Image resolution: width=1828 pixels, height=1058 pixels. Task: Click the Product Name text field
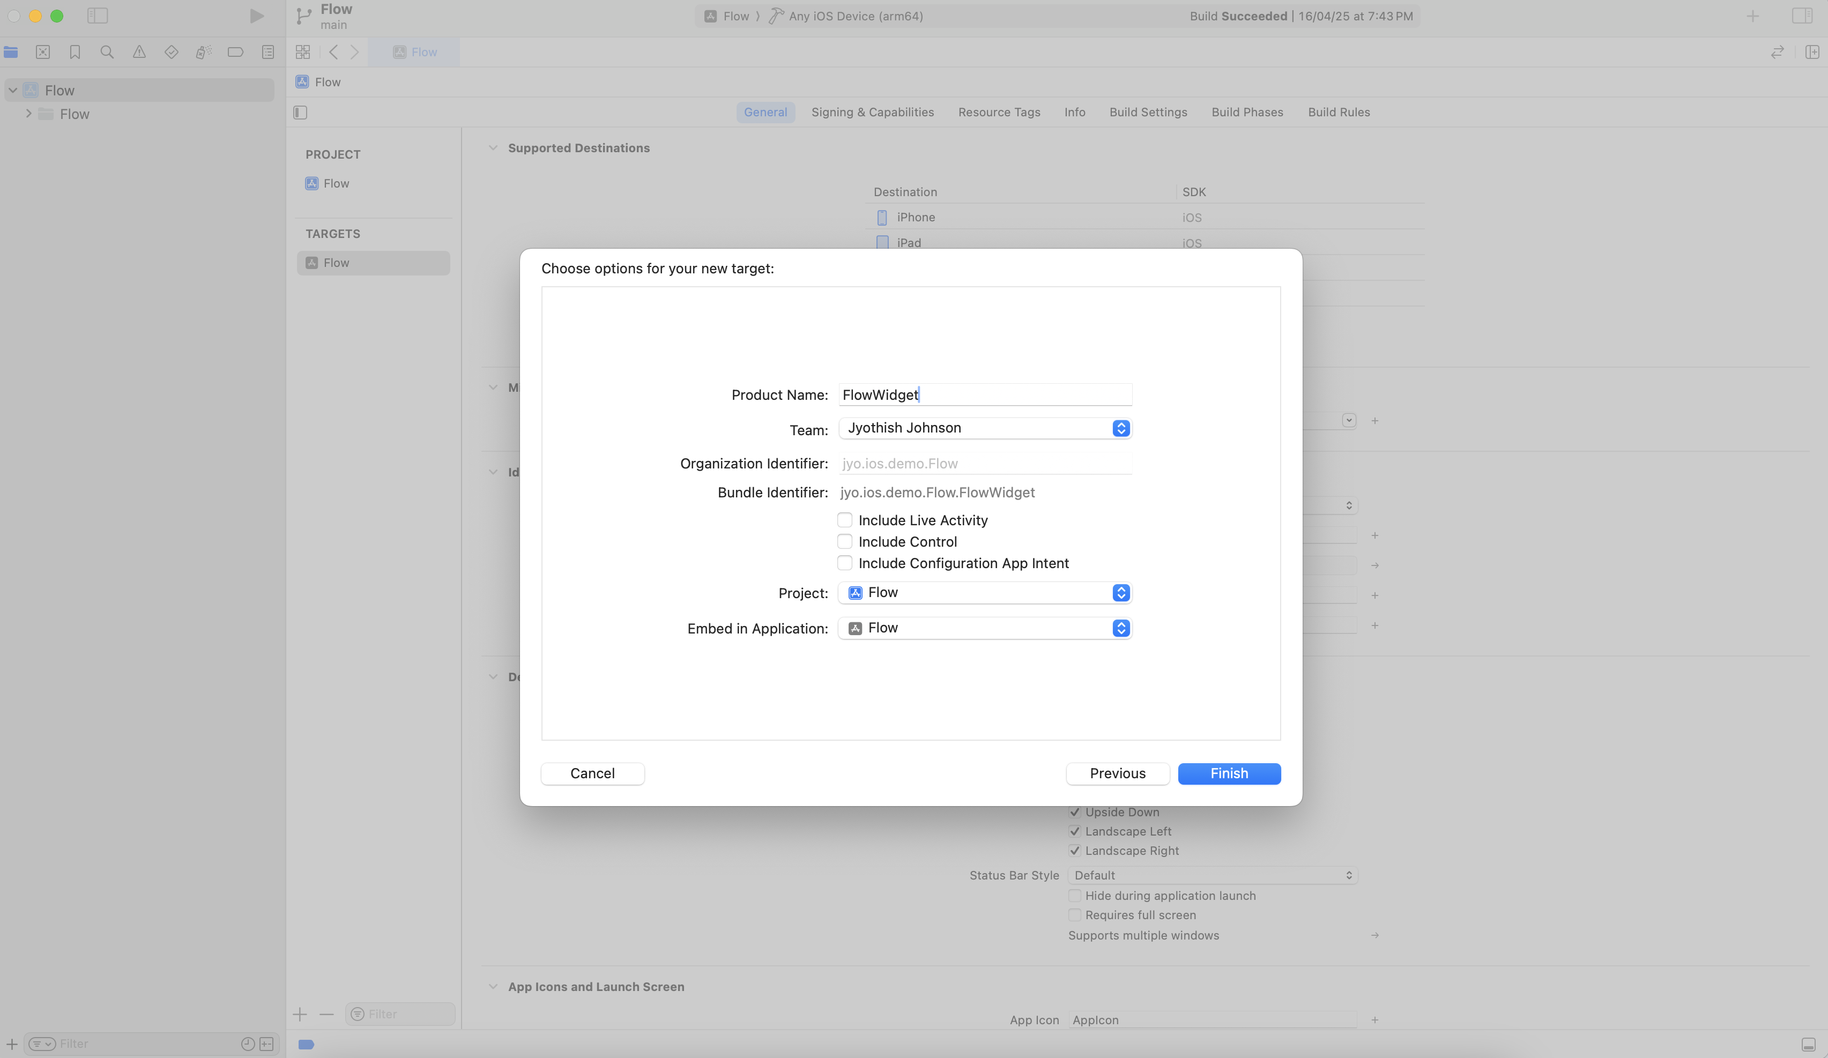pyautogui.click(x=985, y=394)
